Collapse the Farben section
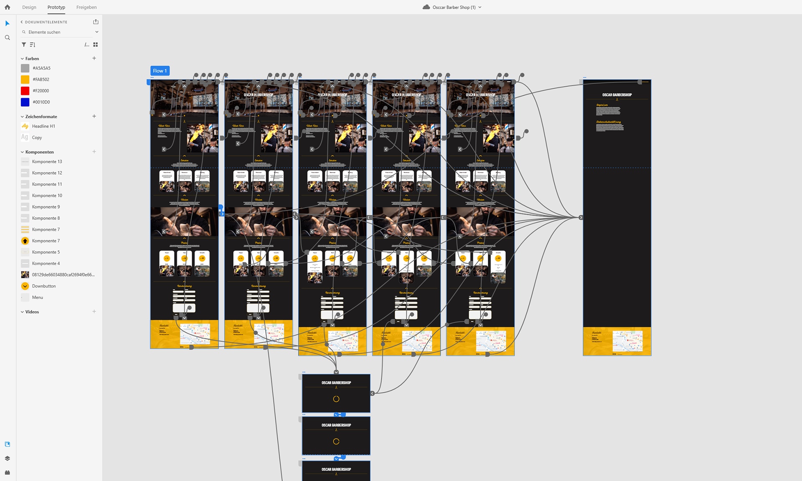This screenshot has height=481, width=802. point(22,59)
